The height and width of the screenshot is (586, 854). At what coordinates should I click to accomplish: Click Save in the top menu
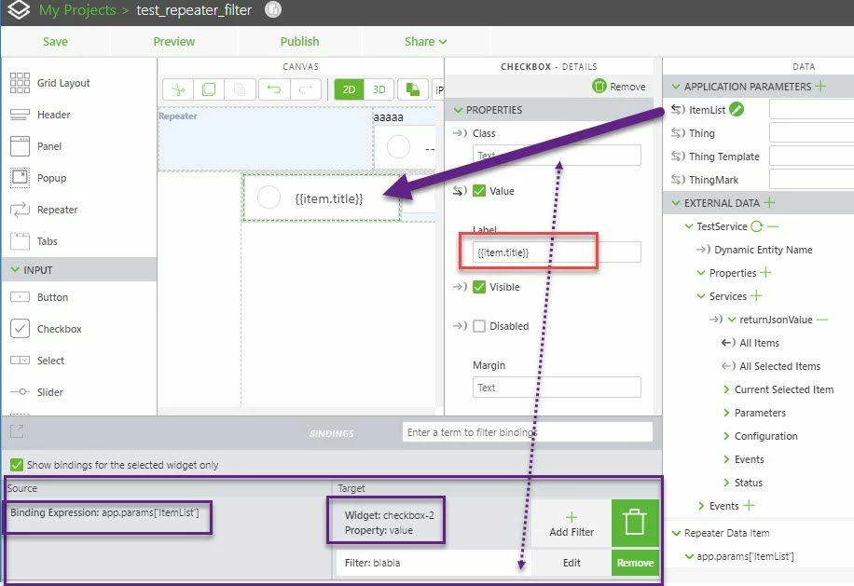pyautogui.click(x=55, y=41)
